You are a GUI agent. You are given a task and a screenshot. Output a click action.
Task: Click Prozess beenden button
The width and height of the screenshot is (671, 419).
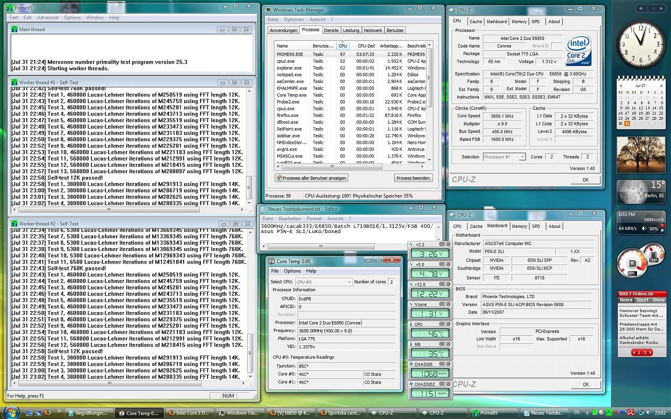tap(413, 178)
